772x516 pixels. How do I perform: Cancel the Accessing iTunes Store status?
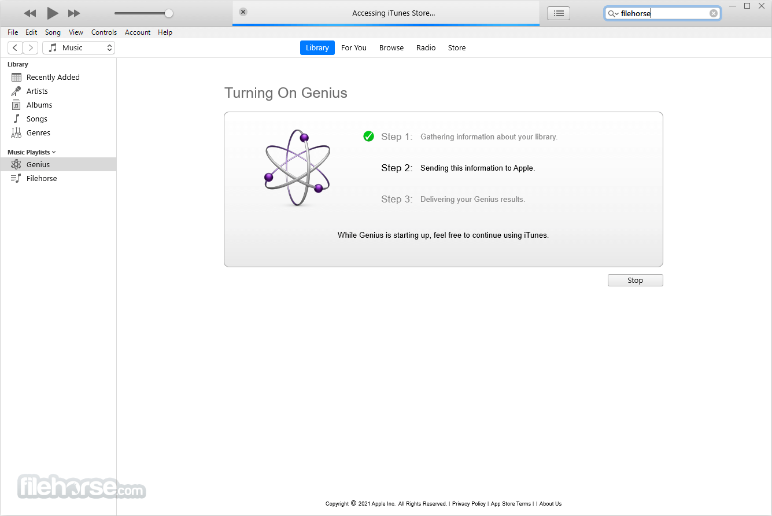tap(243, 12)
